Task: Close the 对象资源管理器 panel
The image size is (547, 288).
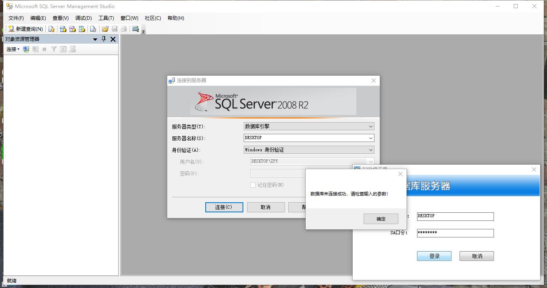Action: click(113, 39)
